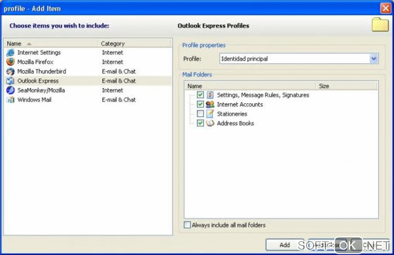The image size is (394, 255).
Task: Click Settings, Message Rules, Signatures label
Action: click(263, 95)
